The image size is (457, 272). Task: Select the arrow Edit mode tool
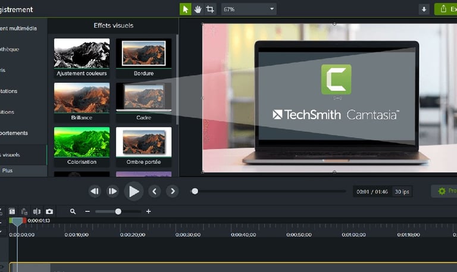click(x=186, y=9)
